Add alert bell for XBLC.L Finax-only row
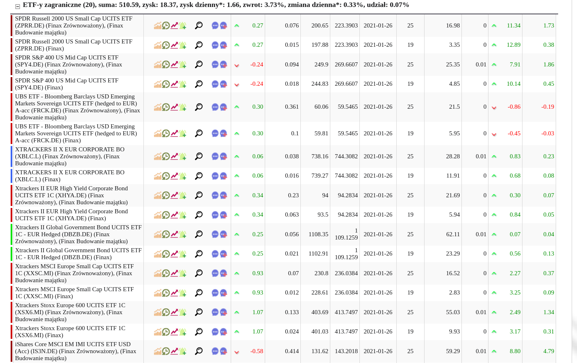This screenshot has height=363, width=577. point(183,176)
